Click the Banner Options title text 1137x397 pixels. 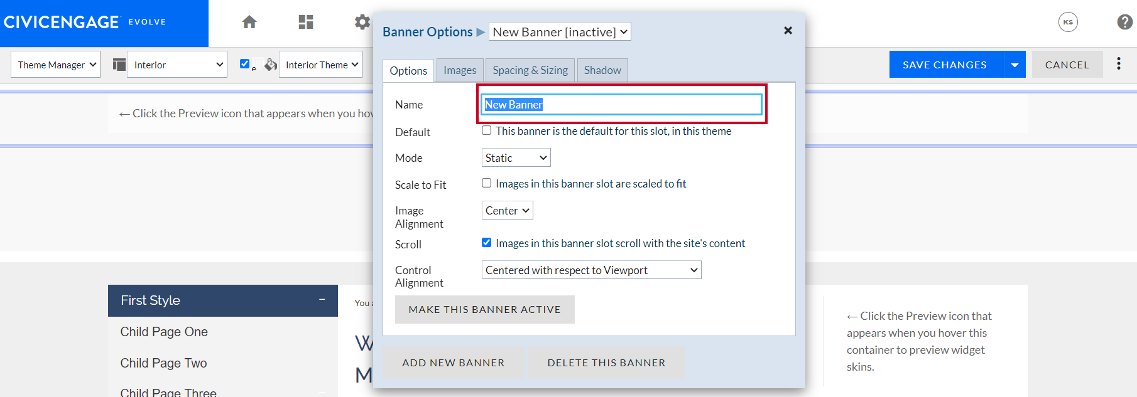(x=428, y=32)
